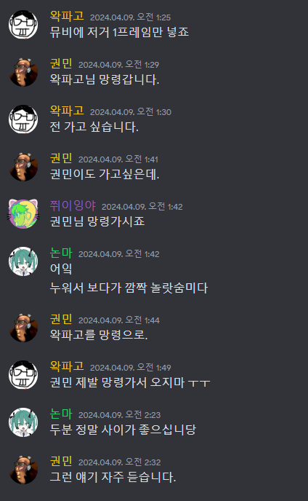
Task: Open 권민's avatar on the 1:41 message
Action: (x=23, y=167)
